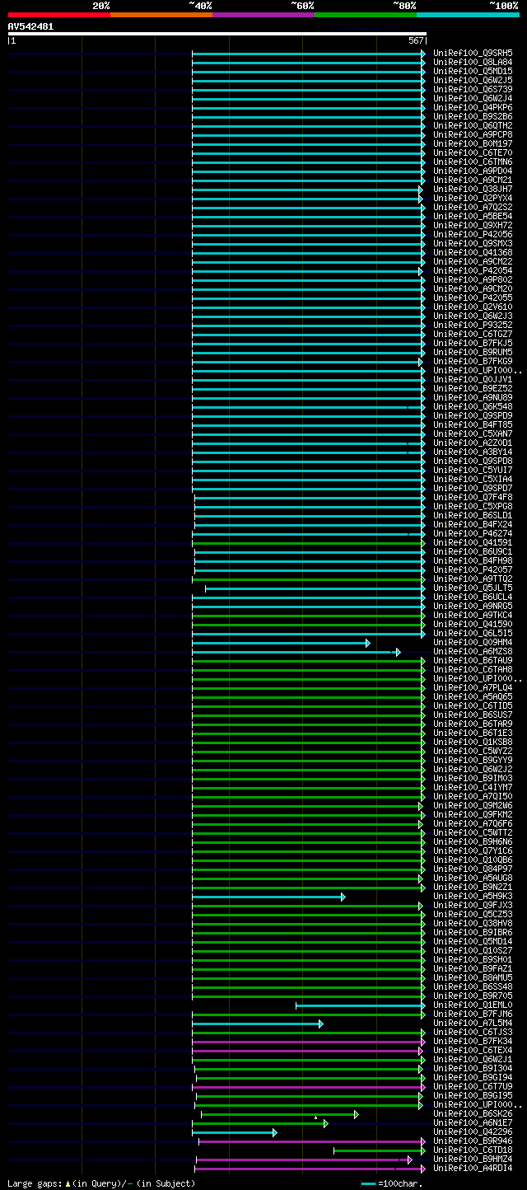This screenshot has height=1190, width=527.
Task: Select hit label UniRef100_Q9FJX3
Action: (x=473, y=905)
